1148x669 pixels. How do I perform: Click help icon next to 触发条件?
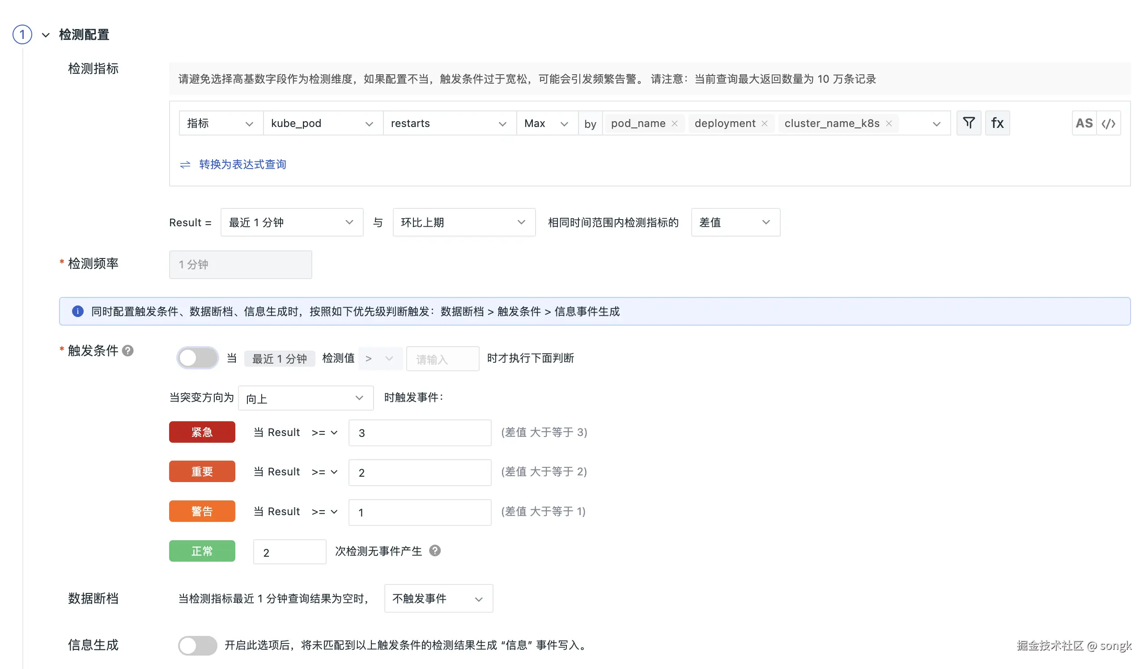128,350
